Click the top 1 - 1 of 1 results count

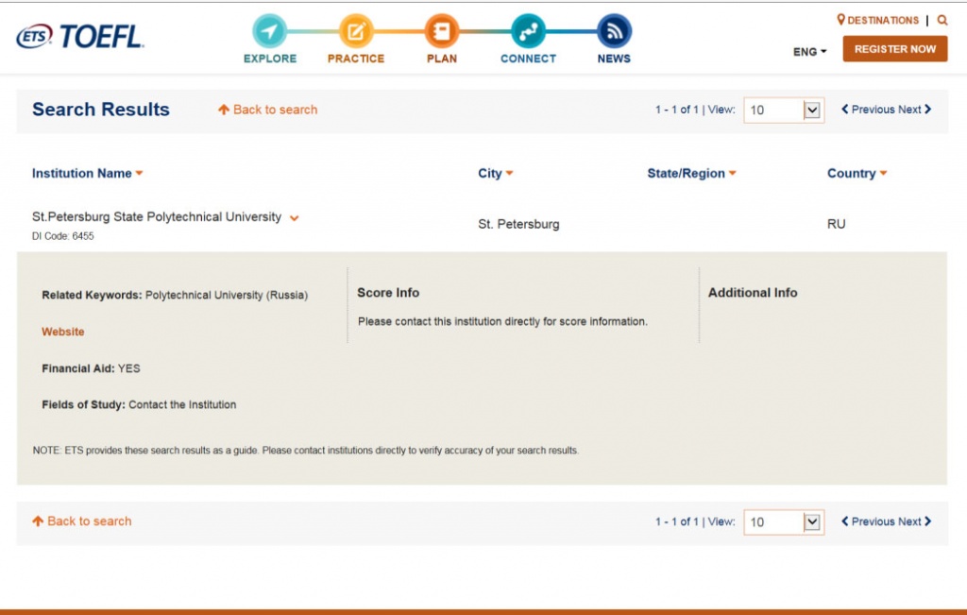(676, 110)
